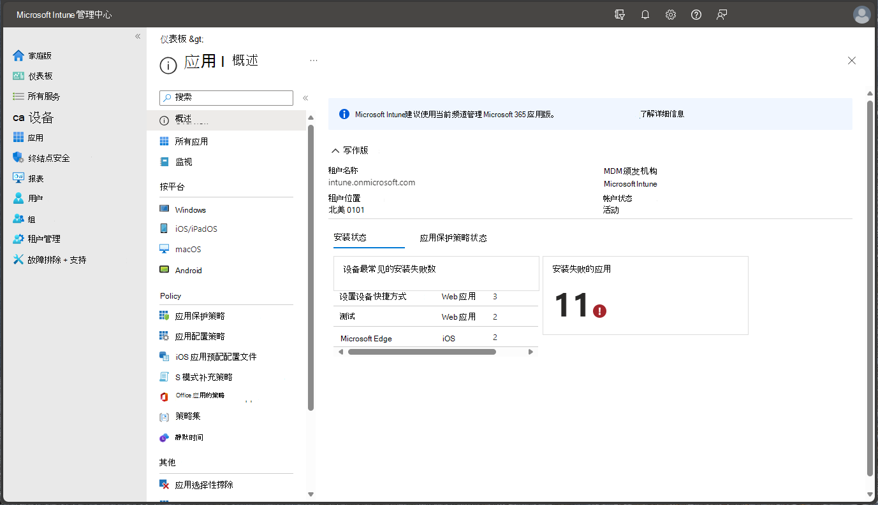
Task: Open failure count for Microsoft Edge
Action: click(495, 338)
